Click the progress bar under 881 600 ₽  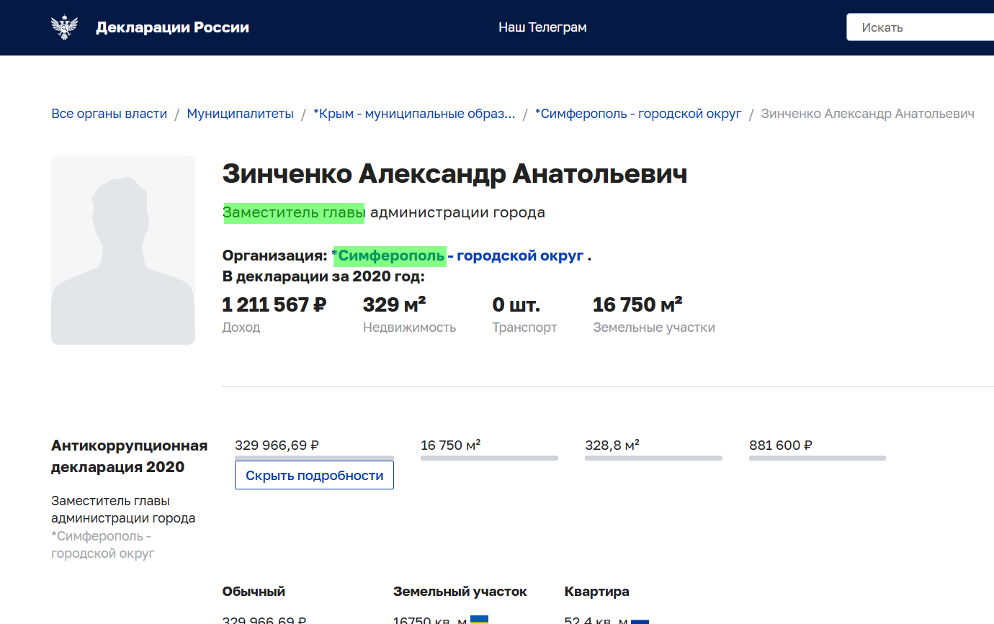pyautogui.click(x=817, y=457)
